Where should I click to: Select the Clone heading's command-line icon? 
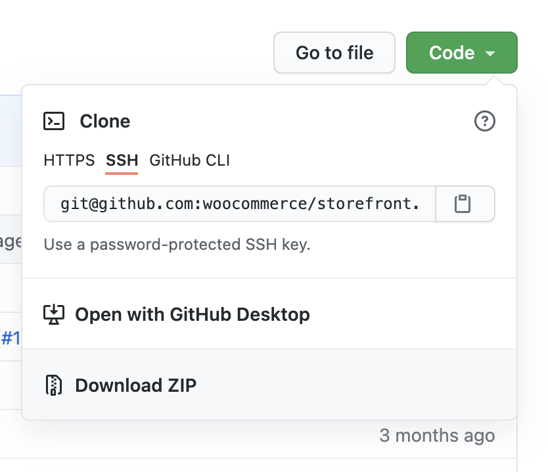coord(55,121)
